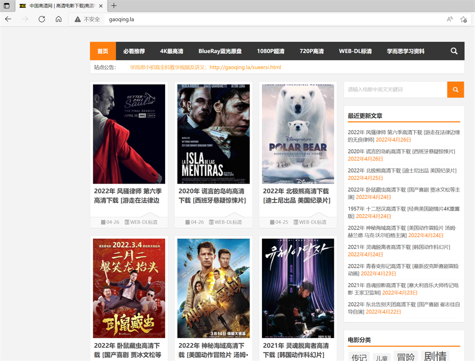Open the 学而思学习资料 menu item
The height and width of the screenshot is (361, 475).
pyautogui.click(x=405, y=51)
